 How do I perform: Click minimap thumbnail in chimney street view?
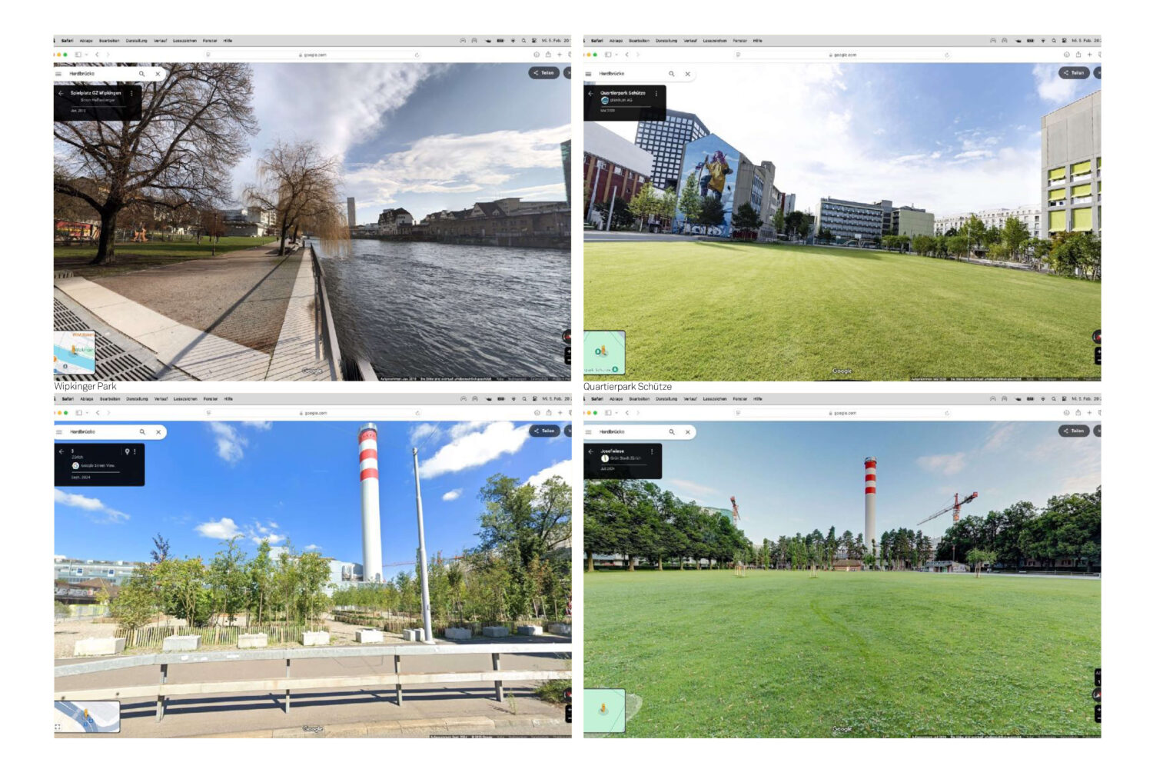tap(87, 716)
